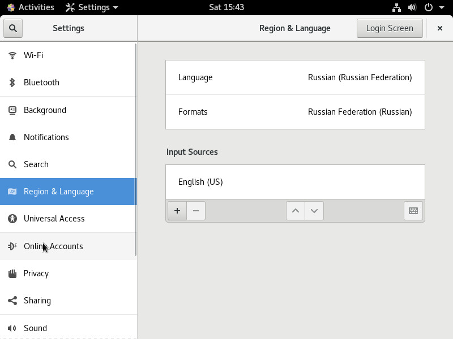Remove the selected input source
This screenshot has height=339, width=453.
pos(196,211)
